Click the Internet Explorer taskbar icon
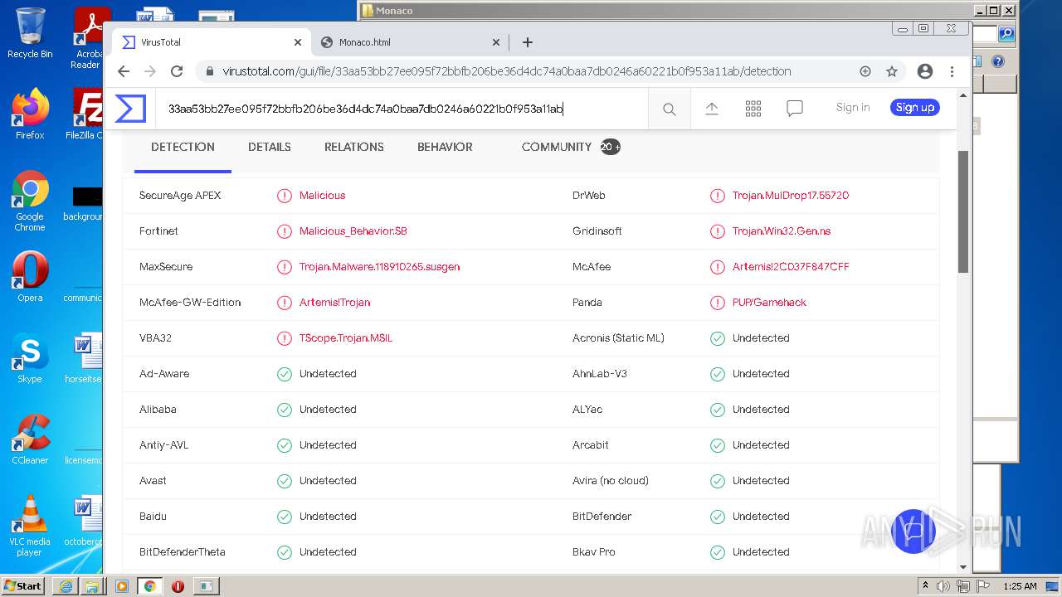This screenshot has height=597, width=1062. (x=66, y=585)
